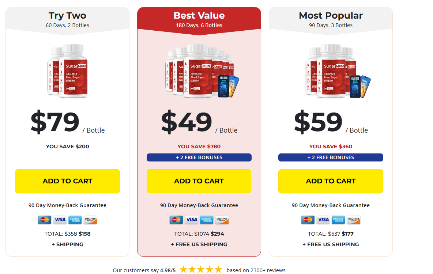The height and width of the screenshot is (274, 433).
Task: Add the Try Two package to cart
Action: pos(67,181)
